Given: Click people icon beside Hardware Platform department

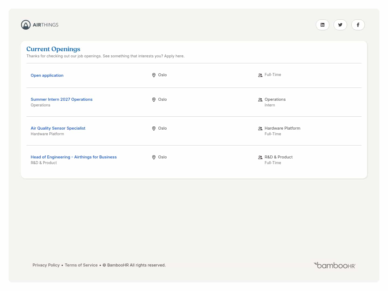Looking at the screenshot, I should pos(260,129).
